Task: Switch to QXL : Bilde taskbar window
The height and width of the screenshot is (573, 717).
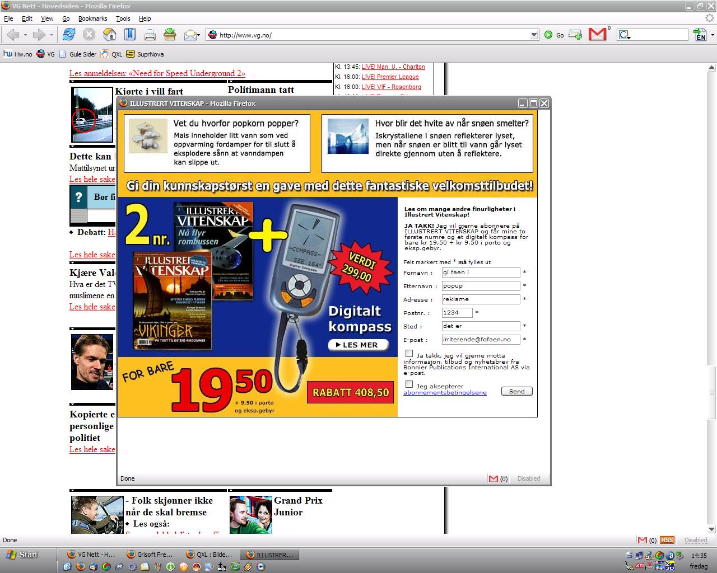Action: [209, 555]
